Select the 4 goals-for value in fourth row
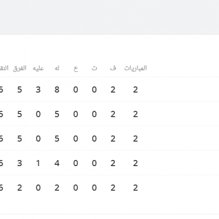This screenshot has height=219, width=219. [x=57, y=163]
